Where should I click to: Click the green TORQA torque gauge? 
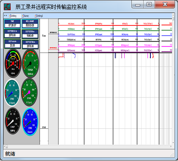tap(30, 63)
